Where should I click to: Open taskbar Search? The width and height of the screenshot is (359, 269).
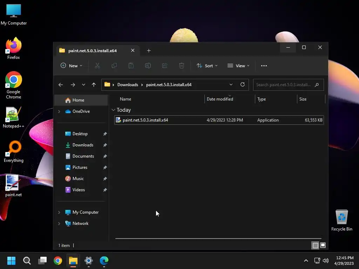point(27,261)
